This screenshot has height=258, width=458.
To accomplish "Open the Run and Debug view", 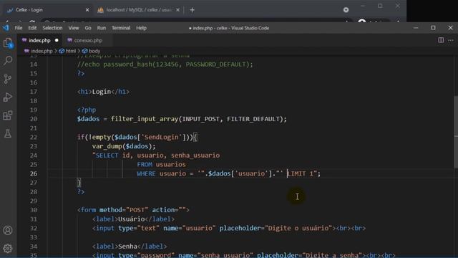I will coord(8,97).
